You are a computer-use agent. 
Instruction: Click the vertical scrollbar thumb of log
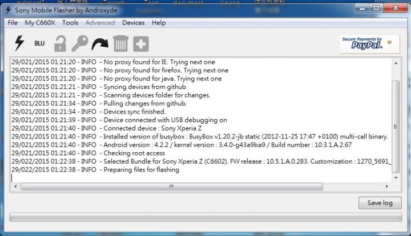(x=396, y=127)
